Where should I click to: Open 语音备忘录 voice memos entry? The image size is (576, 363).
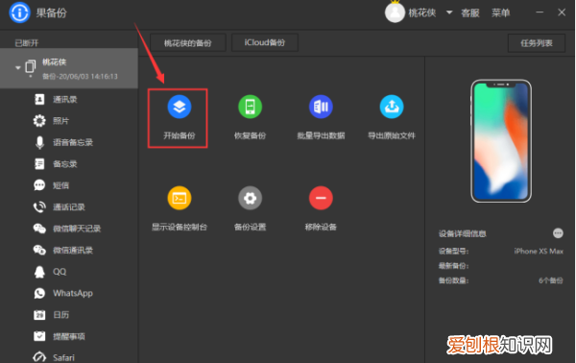(73, 142)
